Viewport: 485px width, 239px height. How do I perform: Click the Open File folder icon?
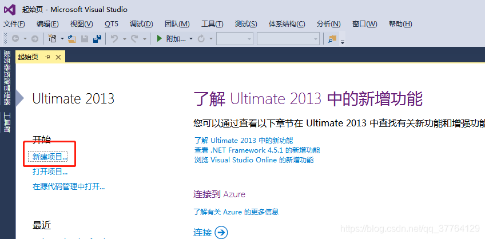(x=72, y=39)
